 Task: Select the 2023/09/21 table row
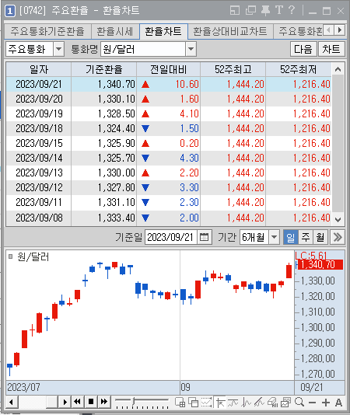click(x=169, y=85)
